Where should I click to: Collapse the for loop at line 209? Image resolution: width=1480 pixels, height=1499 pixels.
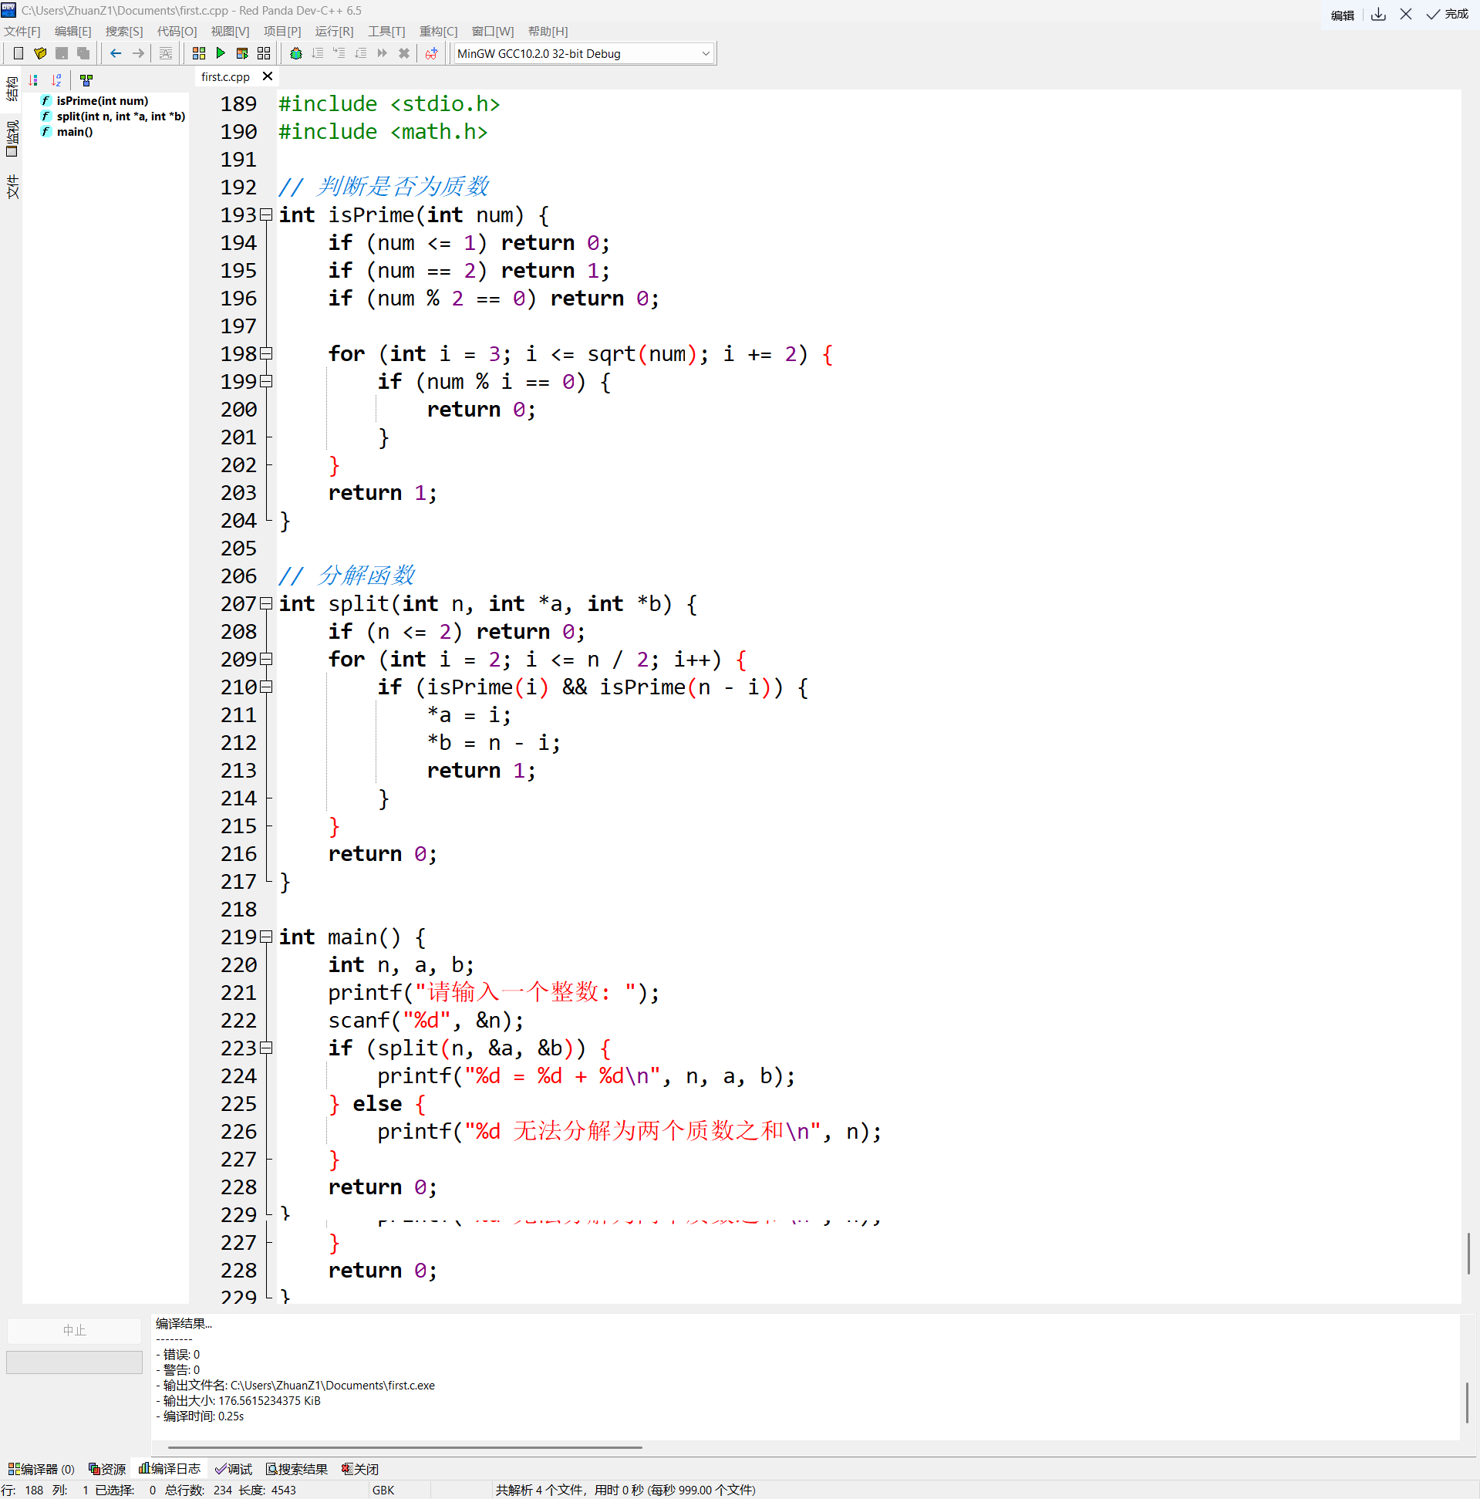(266, 660)
